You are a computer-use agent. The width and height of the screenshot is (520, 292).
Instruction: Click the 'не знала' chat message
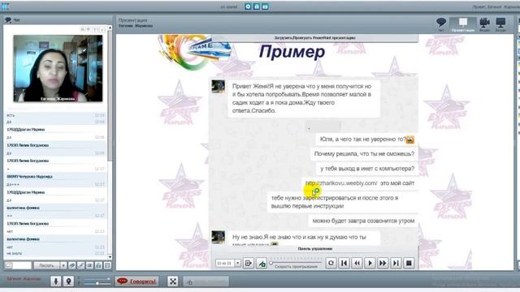(x=15, y=254)
